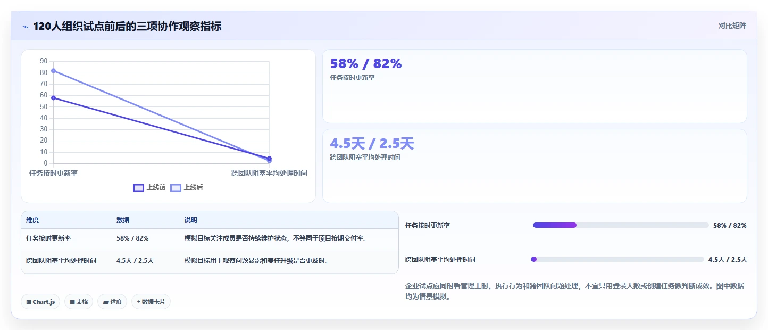
Task: Toggle the 上线后 legend swatch
Action: pos(176,187)
